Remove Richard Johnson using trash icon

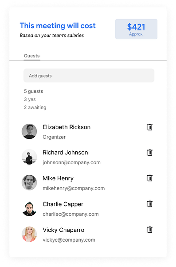(149, 153)
